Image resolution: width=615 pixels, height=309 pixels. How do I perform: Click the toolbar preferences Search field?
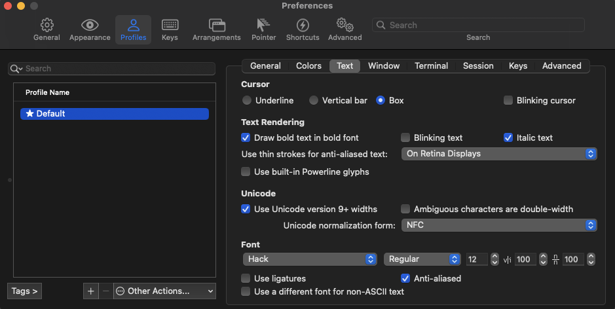point(478,25)
